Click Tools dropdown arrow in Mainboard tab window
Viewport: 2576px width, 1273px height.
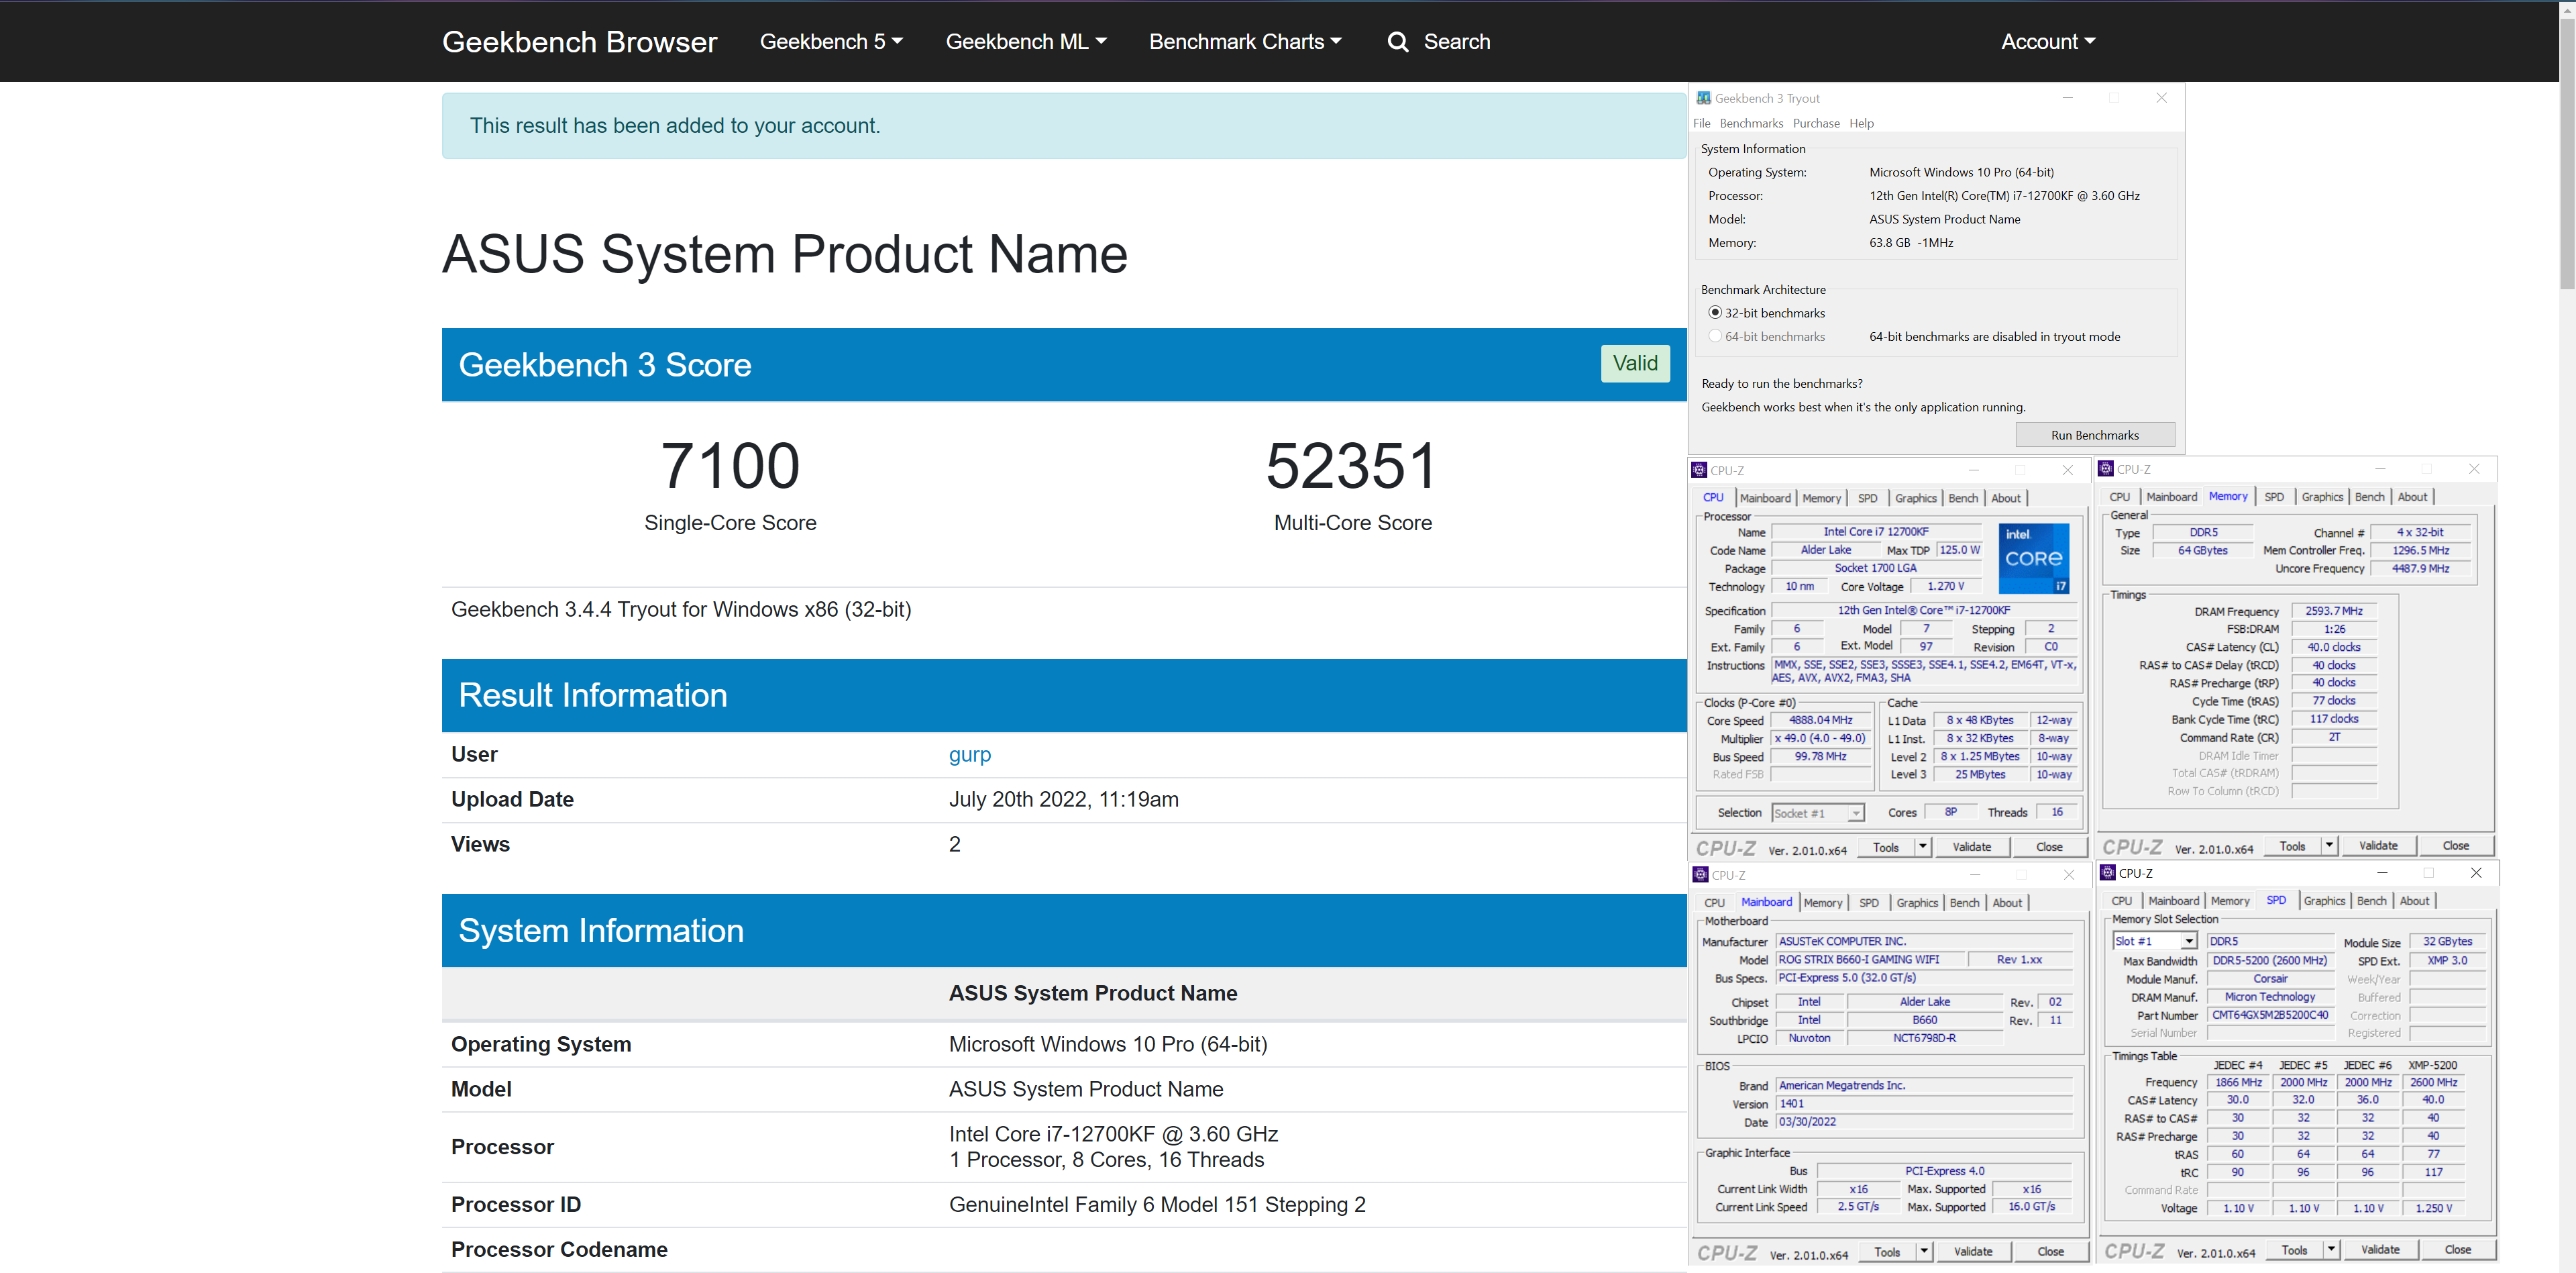1923,1251
